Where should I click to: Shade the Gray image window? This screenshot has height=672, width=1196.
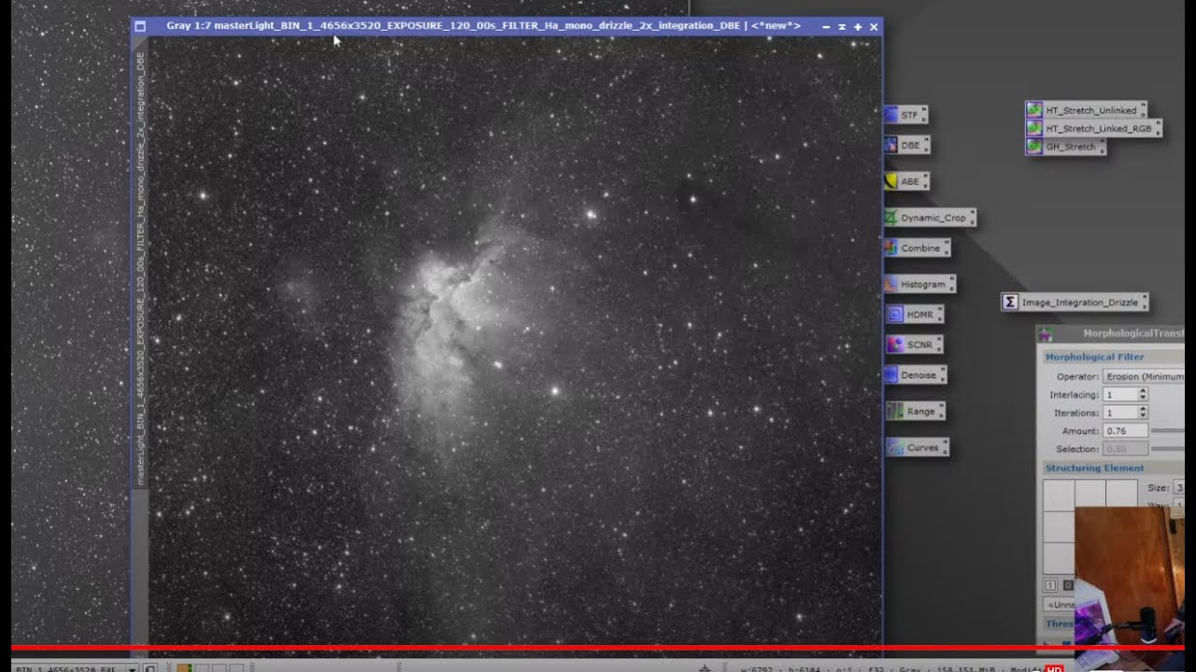(842, 27)
